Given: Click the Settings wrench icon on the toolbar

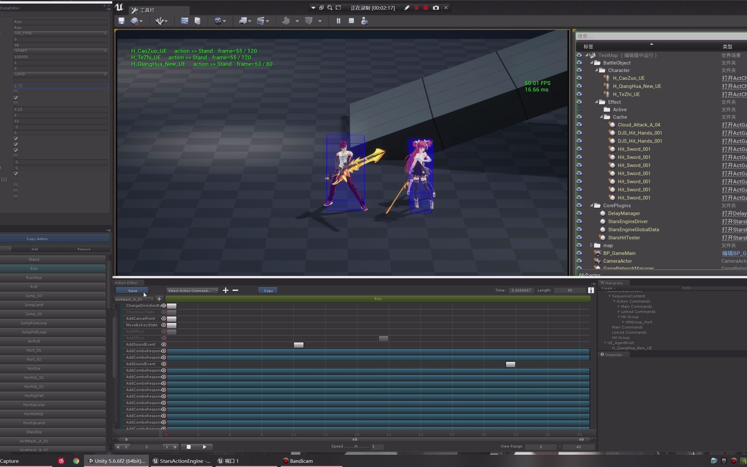Looking at the screenshot, I should (x=160, y=21).
